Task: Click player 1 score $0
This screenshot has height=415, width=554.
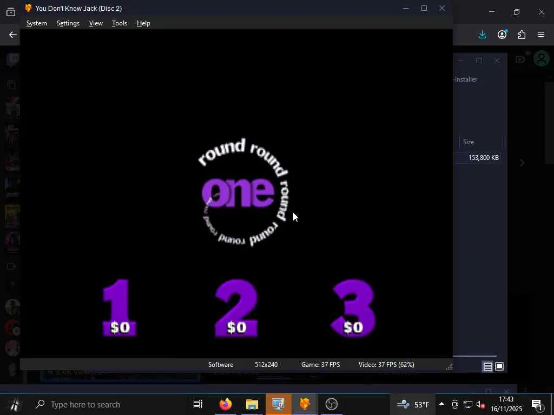Action: pyautogui.click(x=120, y=327)
